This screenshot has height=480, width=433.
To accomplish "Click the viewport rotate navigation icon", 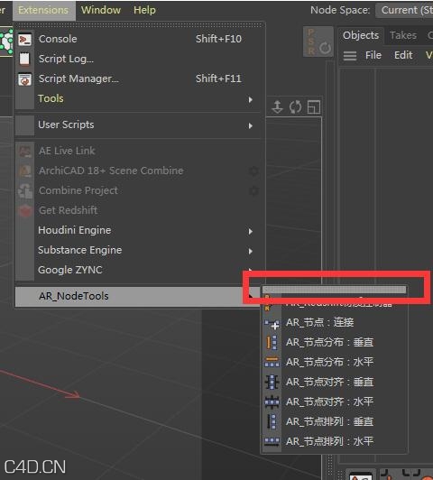I will point(295,107).
